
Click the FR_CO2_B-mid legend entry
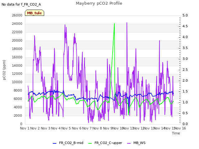[x=68, y=143]
